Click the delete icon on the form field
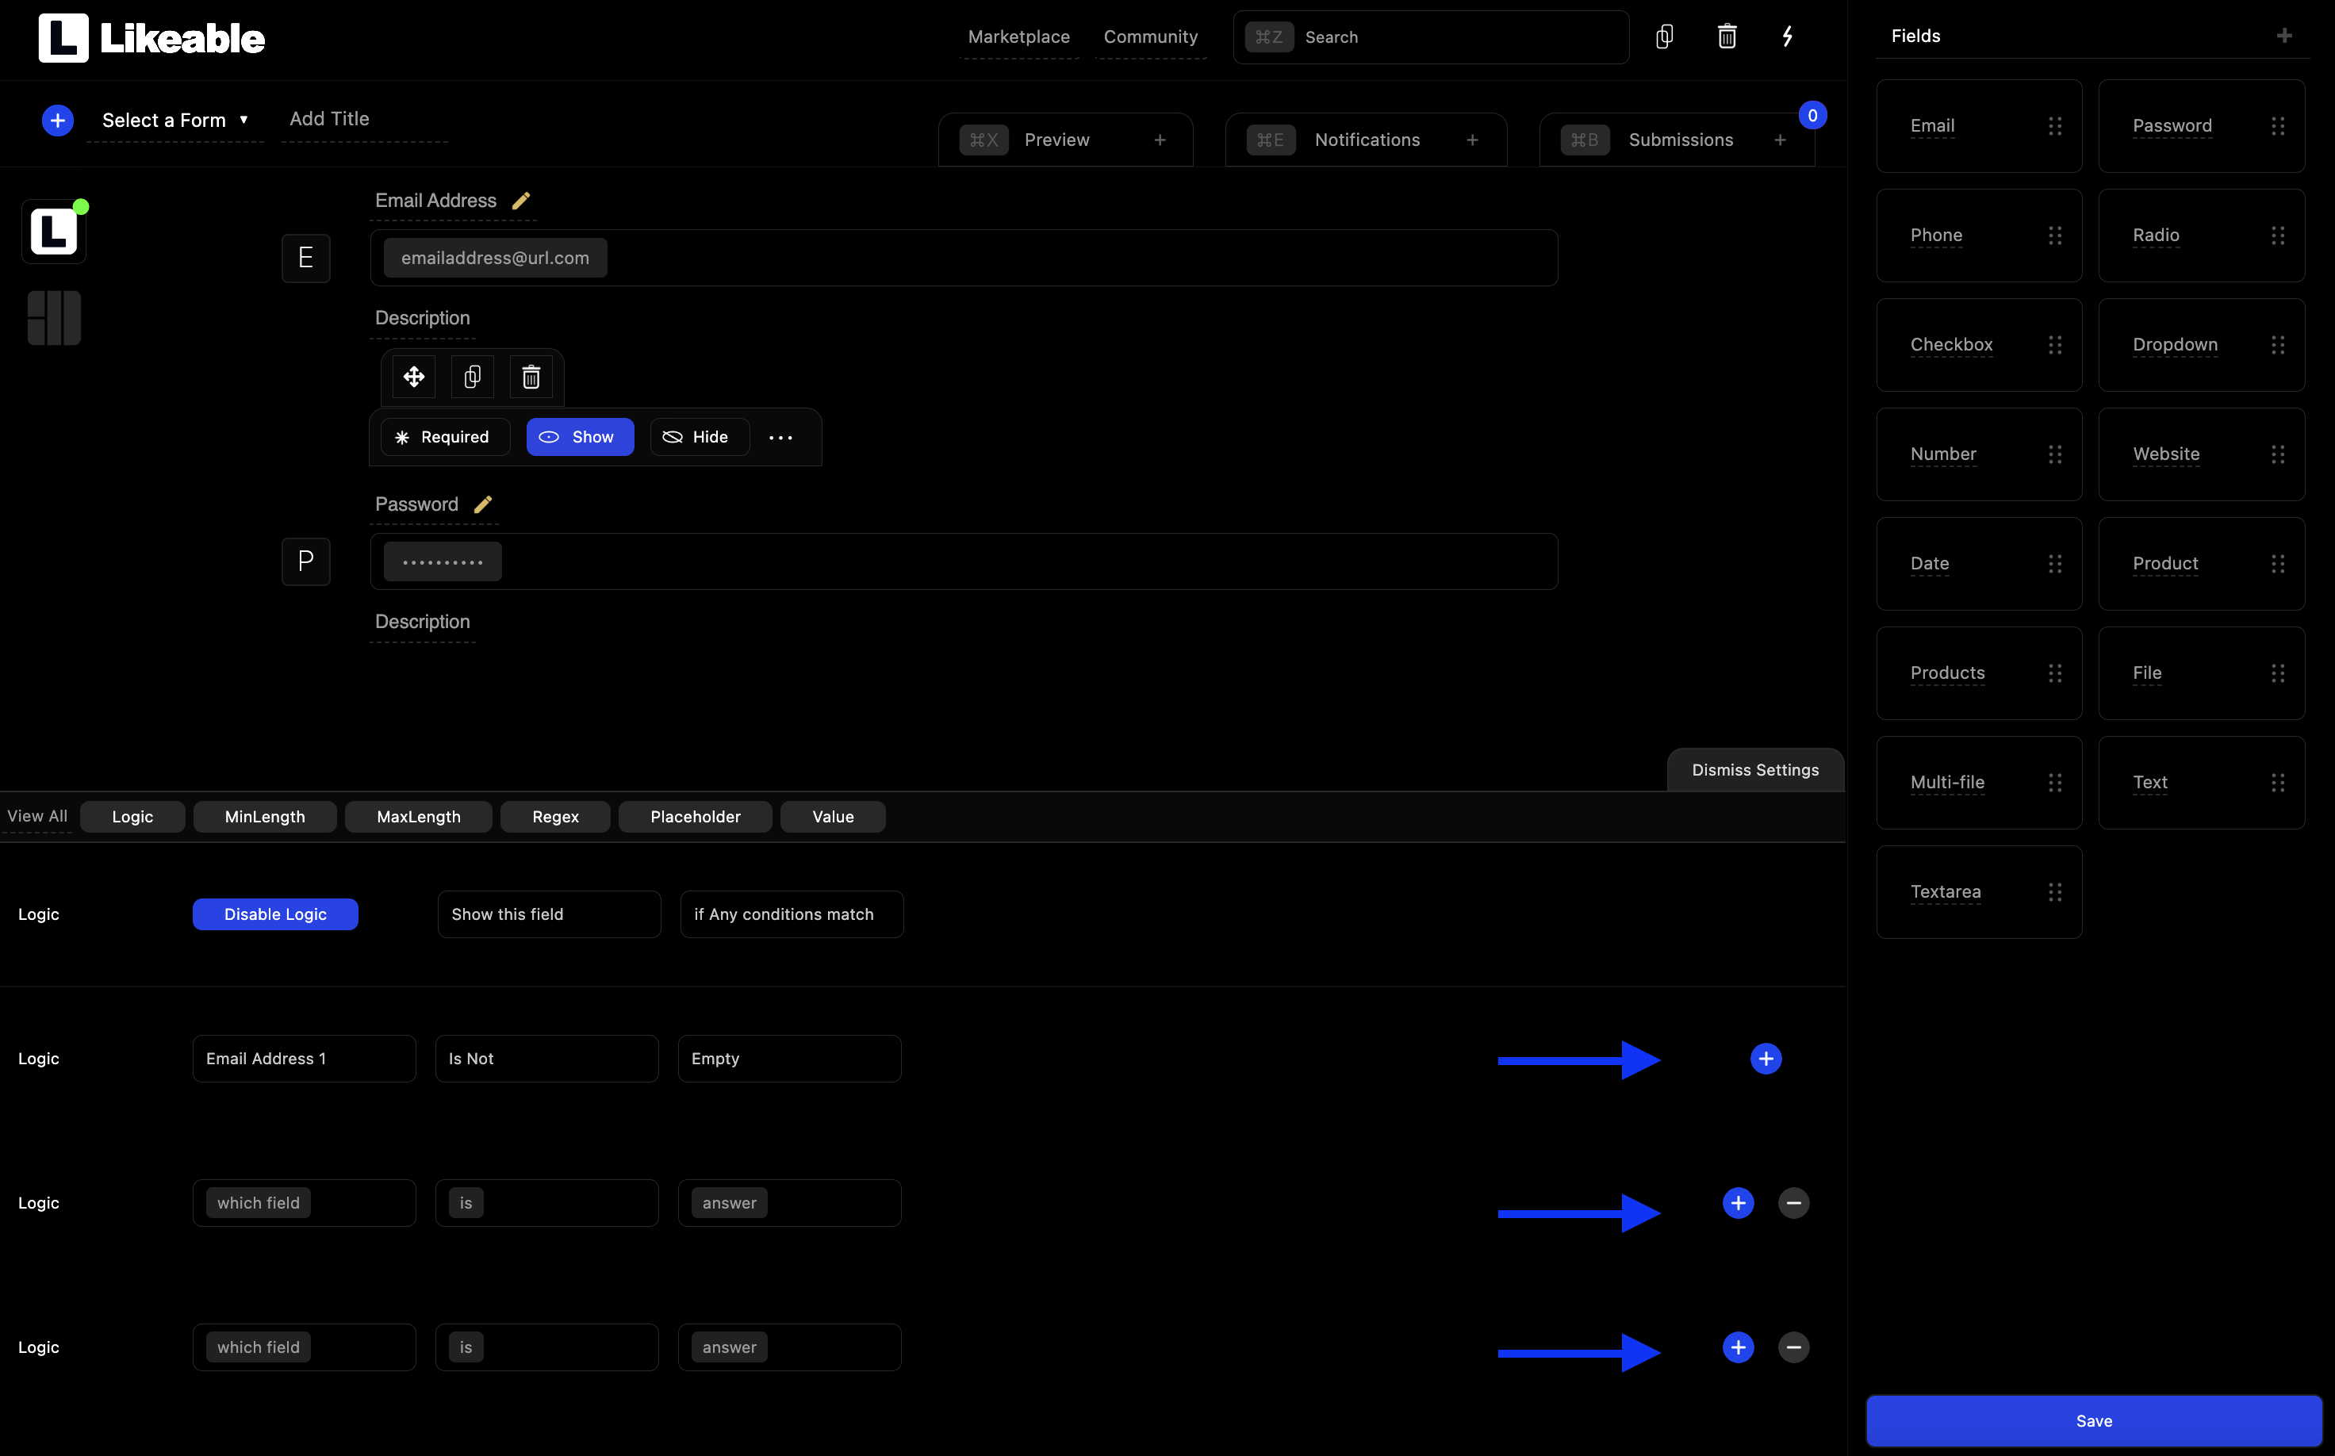The height and width of the screenshot is (1456, 2335). coord(530,377)
